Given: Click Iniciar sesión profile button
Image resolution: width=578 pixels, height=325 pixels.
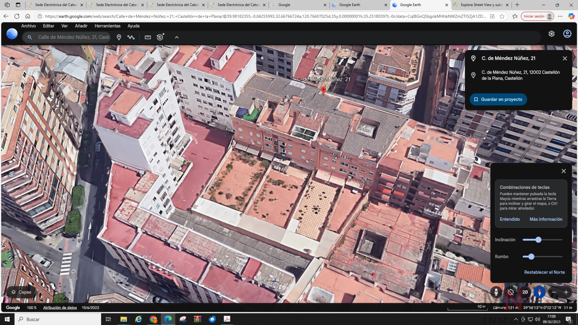Looking at the screenshot, I should tap(538, 16).
